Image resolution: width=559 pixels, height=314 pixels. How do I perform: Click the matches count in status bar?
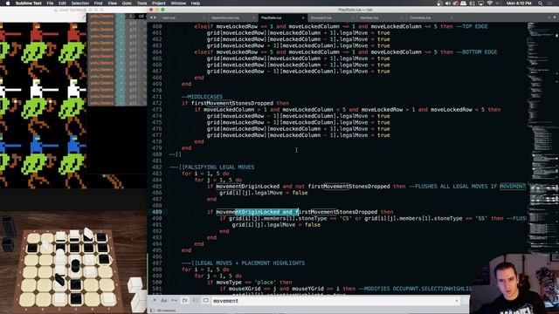click(167, 311)
